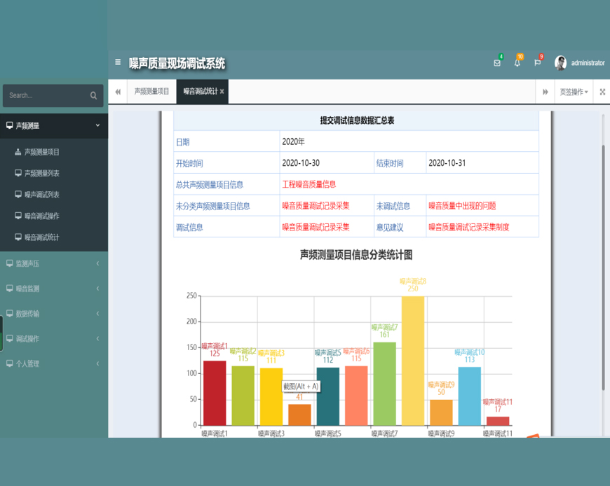Click the search magnifier icon
This screenshot has width=610, height=486.
(x=94, y=96)
